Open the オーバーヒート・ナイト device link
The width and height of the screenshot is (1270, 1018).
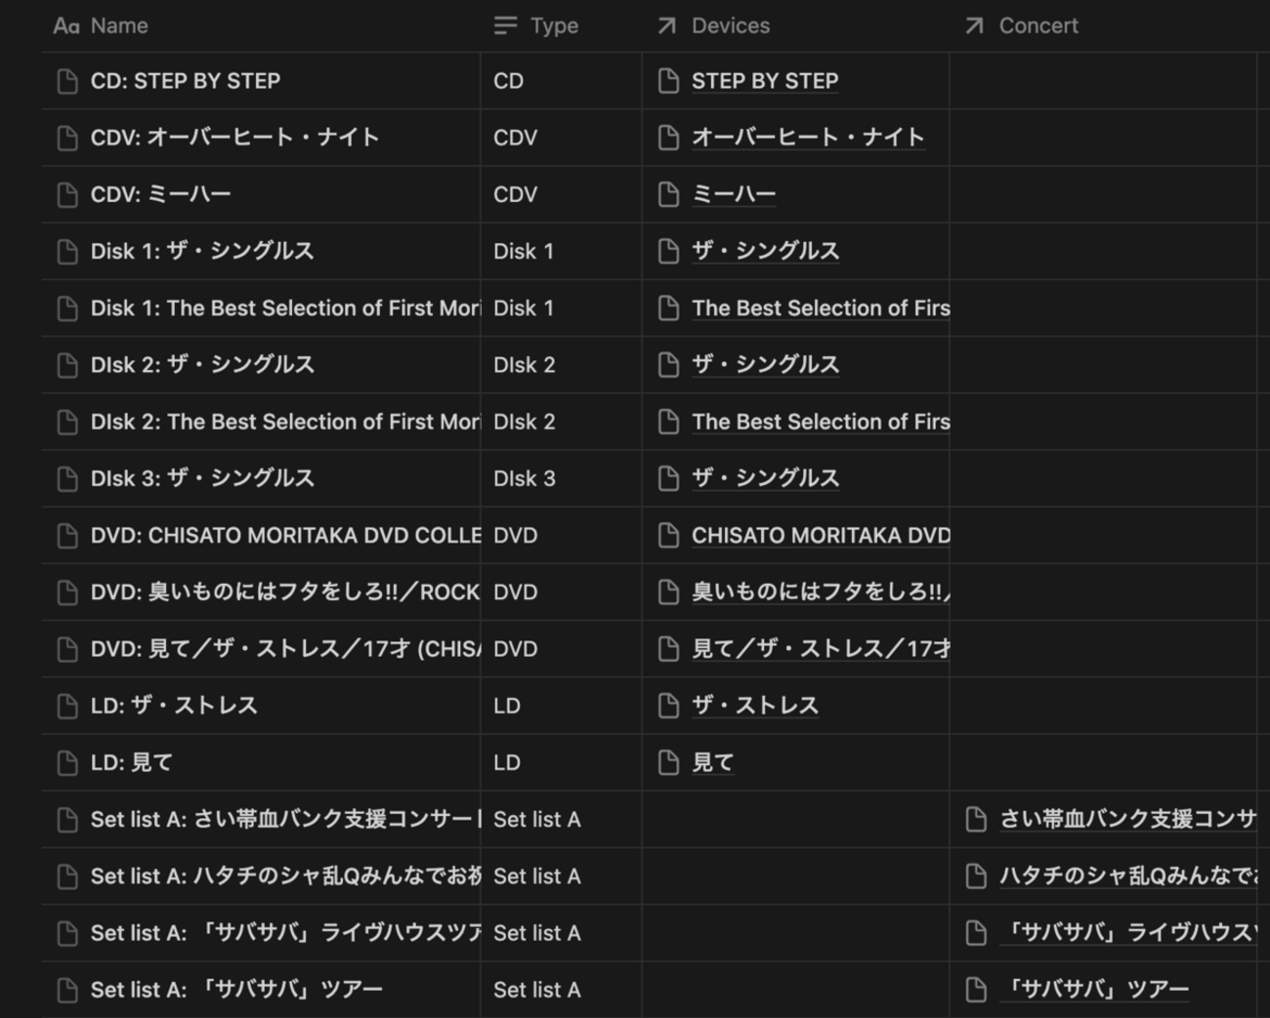(x=808, y=138)
